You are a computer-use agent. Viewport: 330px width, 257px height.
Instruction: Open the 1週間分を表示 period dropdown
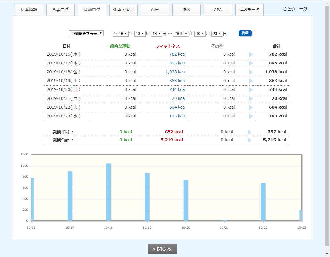coord(86,33)
